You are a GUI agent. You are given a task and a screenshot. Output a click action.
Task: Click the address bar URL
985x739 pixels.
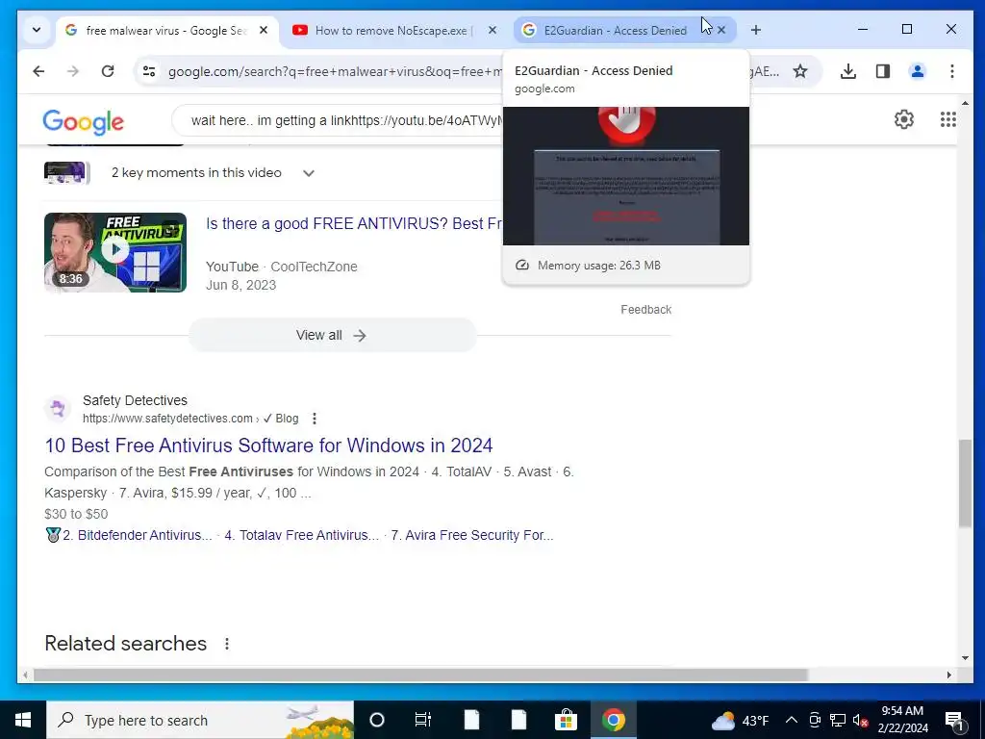[334, 71]
